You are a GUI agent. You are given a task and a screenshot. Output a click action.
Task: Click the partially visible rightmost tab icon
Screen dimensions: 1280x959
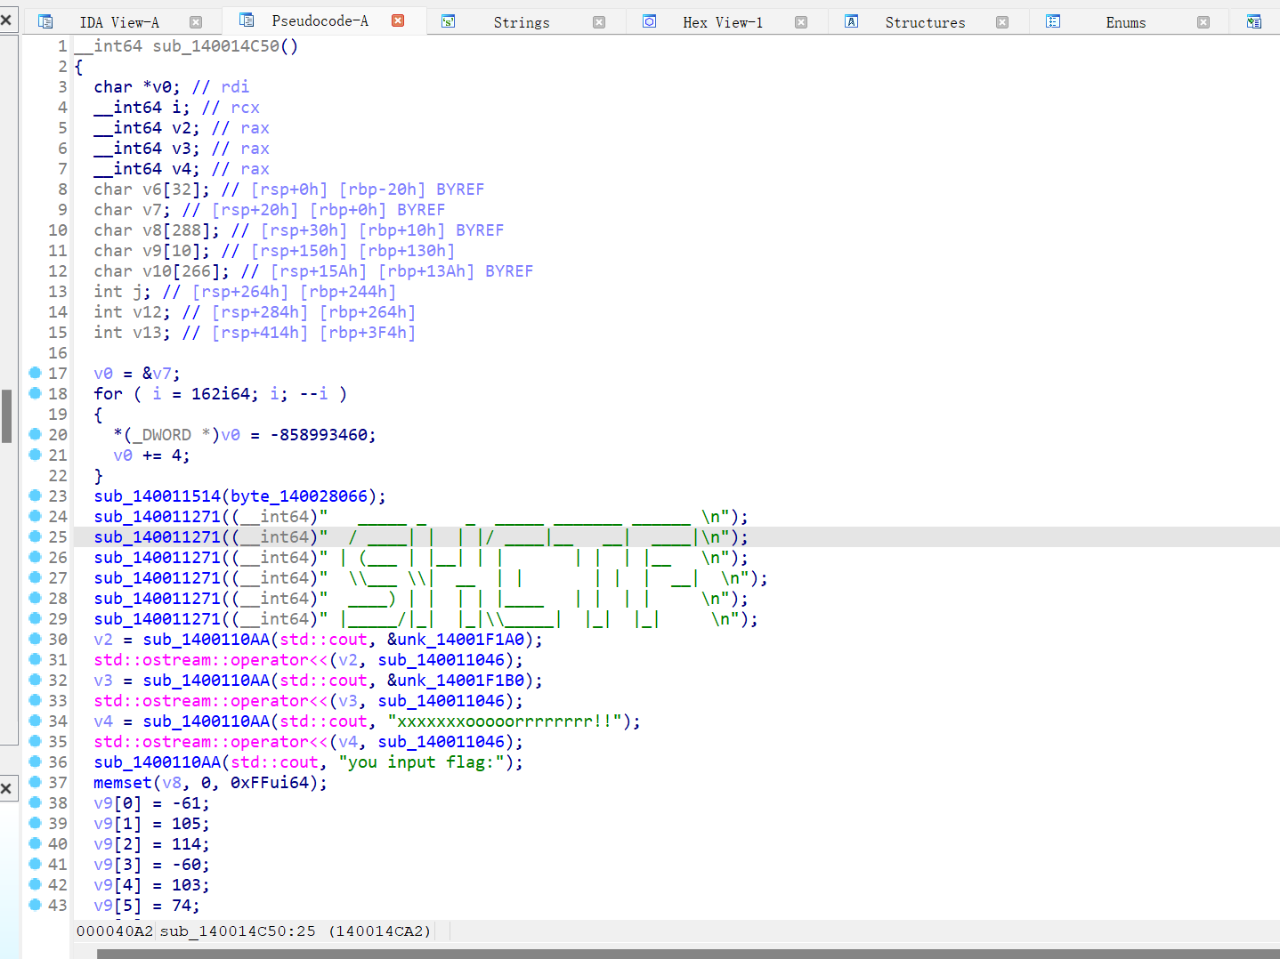click(x=1254, y=21)
